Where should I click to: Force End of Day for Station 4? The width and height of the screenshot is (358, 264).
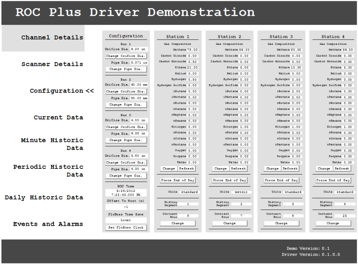point(333,180)
